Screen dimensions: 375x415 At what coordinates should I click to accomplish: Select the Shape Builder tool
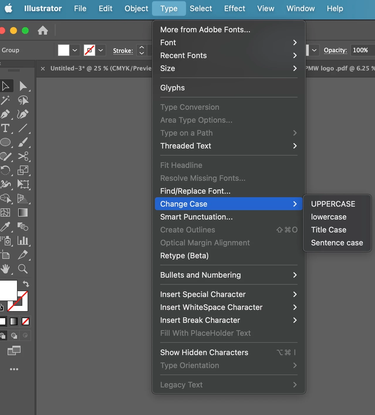[6, 199]
